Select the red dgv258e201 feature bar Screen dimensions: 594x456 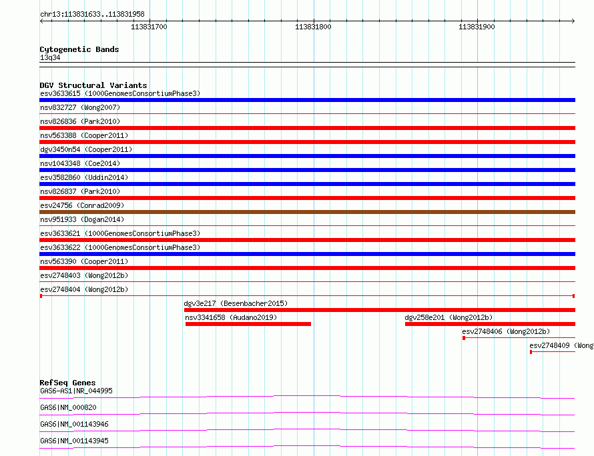click(x=490, y=324)
